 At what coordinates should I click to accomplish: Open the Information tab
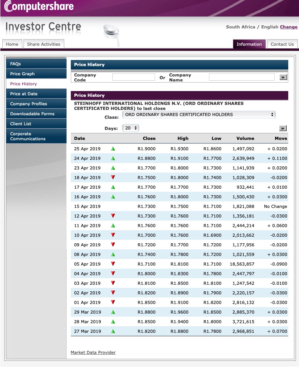click(x=249, y=44)
